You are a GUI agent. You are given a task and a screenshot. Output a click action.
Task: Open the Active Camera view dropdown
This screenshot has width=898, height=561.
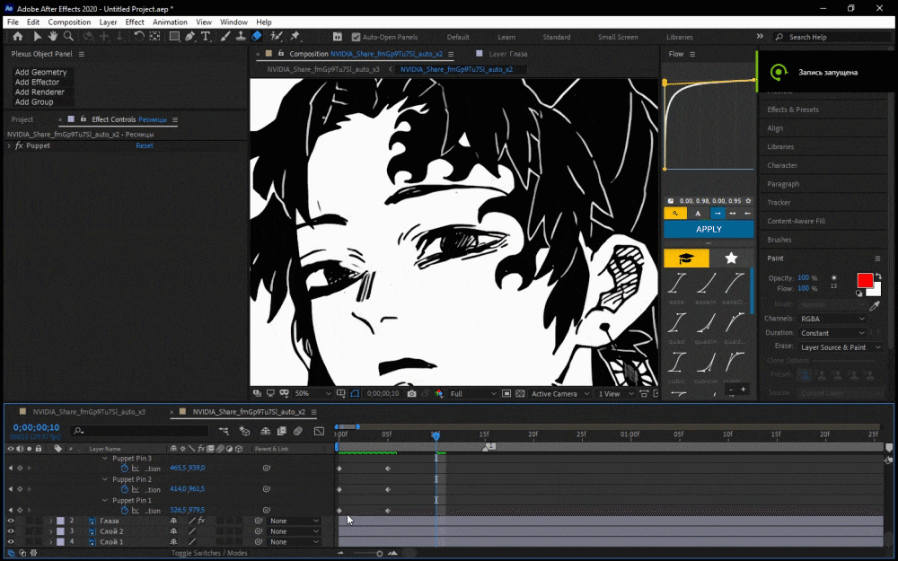(559, 394)
